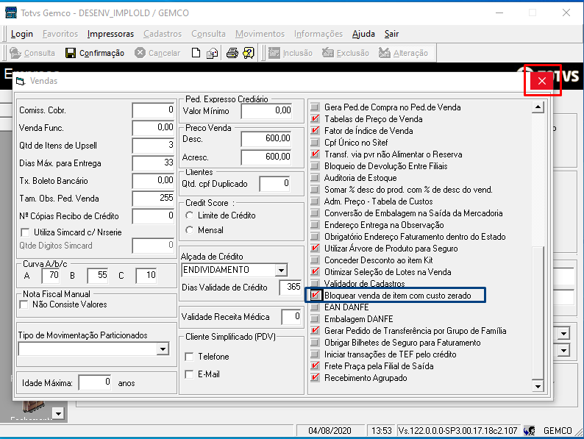This screenshot has width=584, height=439.
Task: Click the Vendas window title icon
Action: tap(20, 81)
